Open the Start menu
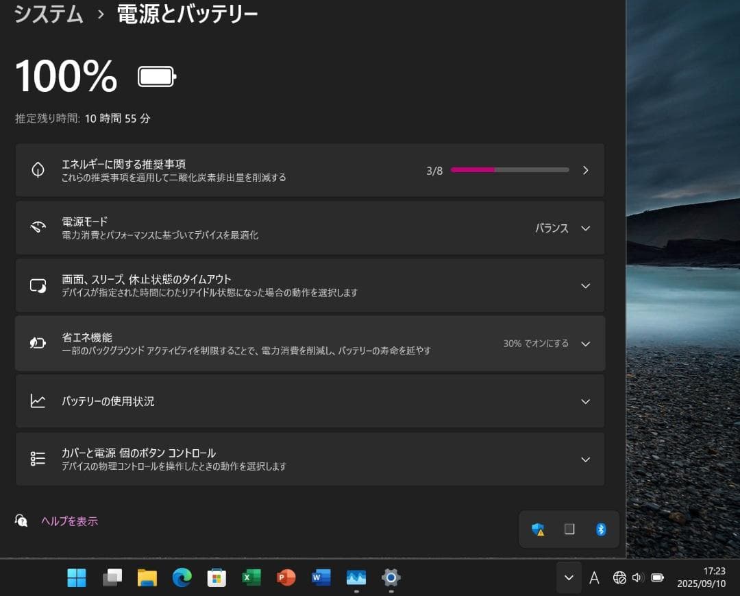 pos(77,578)
